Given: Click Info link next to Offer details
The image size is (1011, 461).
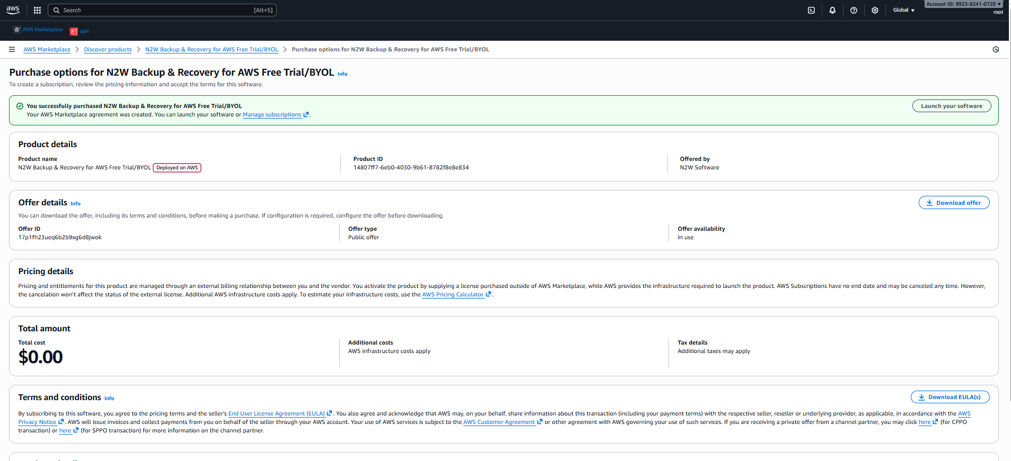Looking at the screenshot, I should click(x=75, y=203).
